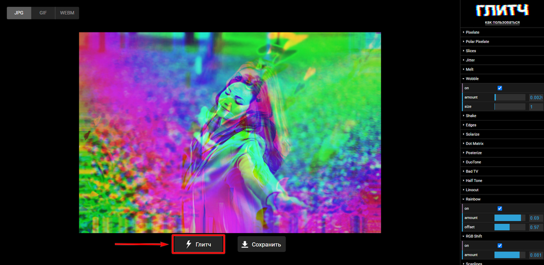Screen dimensions: 544x265
Task: Disable the Wobble effect checkbox
Action: tap(499, 88)
